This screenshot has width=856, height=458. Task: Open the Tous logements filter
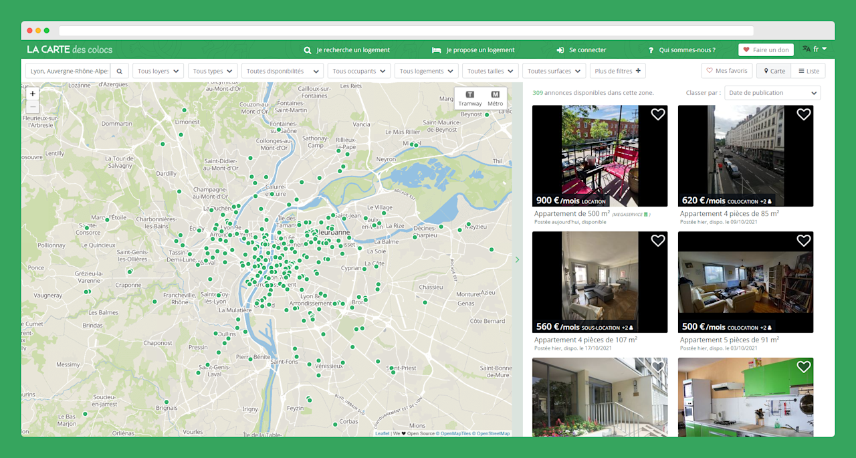pyautogui.click(x=426, y=71)
